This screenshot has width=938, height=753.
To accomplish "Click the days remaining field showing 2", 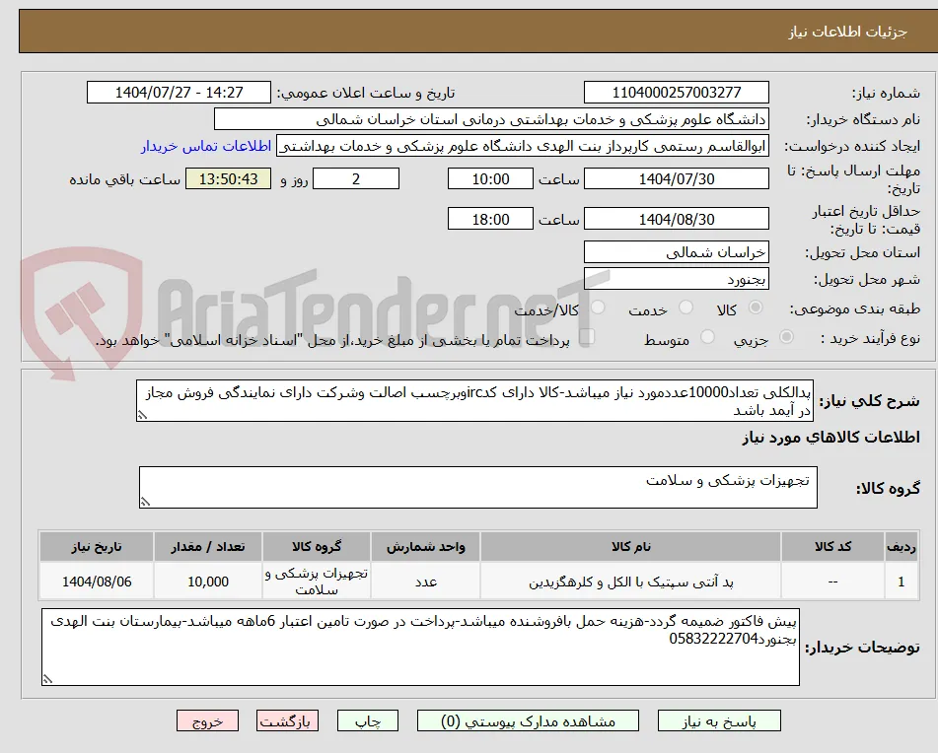I will [x=356, y=178].
